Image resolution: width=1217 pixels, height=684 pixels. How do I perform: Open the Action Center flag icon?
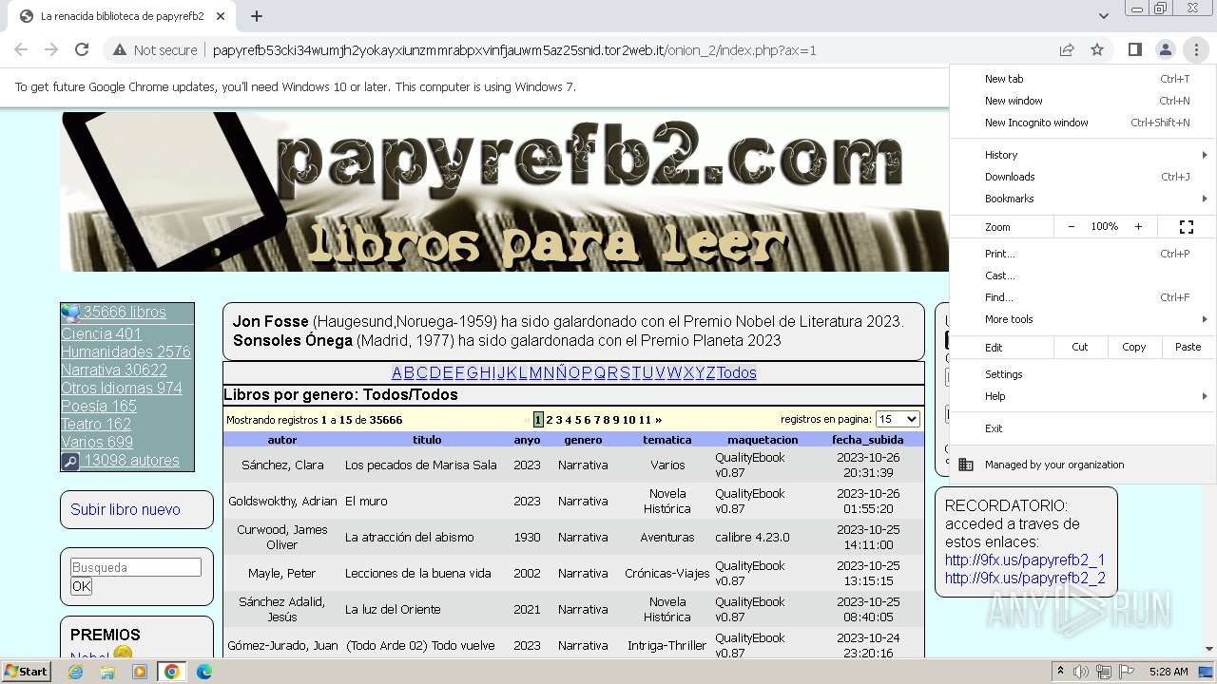(1127, 672)
